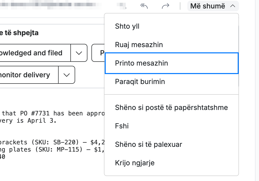The image size is (259, 181).
Task: Mark message via Shëno si postë të papërshtatshme
Action: (171, 107)
